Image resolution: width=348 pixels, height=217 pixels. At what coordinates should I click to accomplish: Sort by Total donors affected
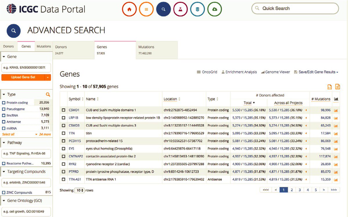[249, 103]
